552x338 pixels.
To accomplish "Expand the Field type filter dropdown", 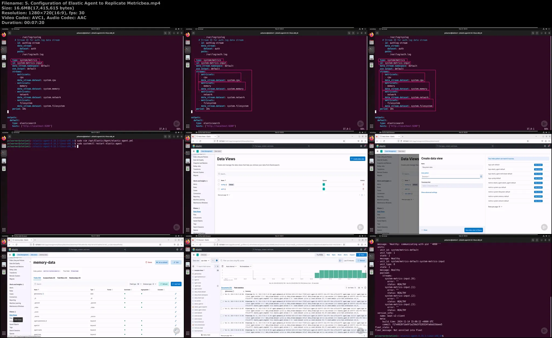I will (x=136, y=284).
